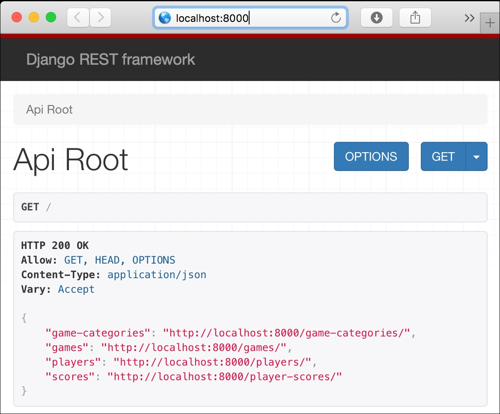Click the Share icon in the toolbar
The image size is (500, 414).
click(x=415, y=18)
